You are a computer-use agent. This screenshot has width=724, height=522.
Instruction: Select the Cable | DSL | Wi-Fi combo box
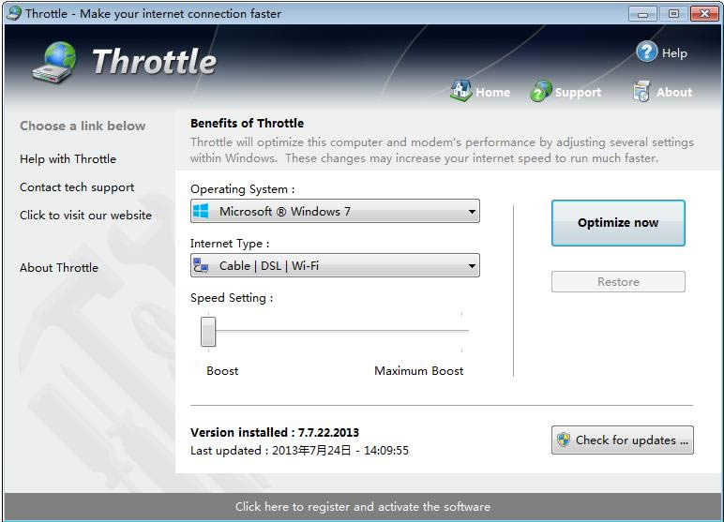tap(335, 265)
